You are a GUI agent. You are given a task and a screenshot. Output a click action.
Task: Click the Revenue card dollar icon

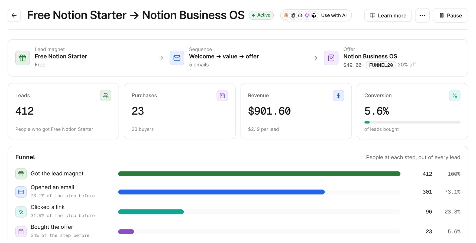338,96
